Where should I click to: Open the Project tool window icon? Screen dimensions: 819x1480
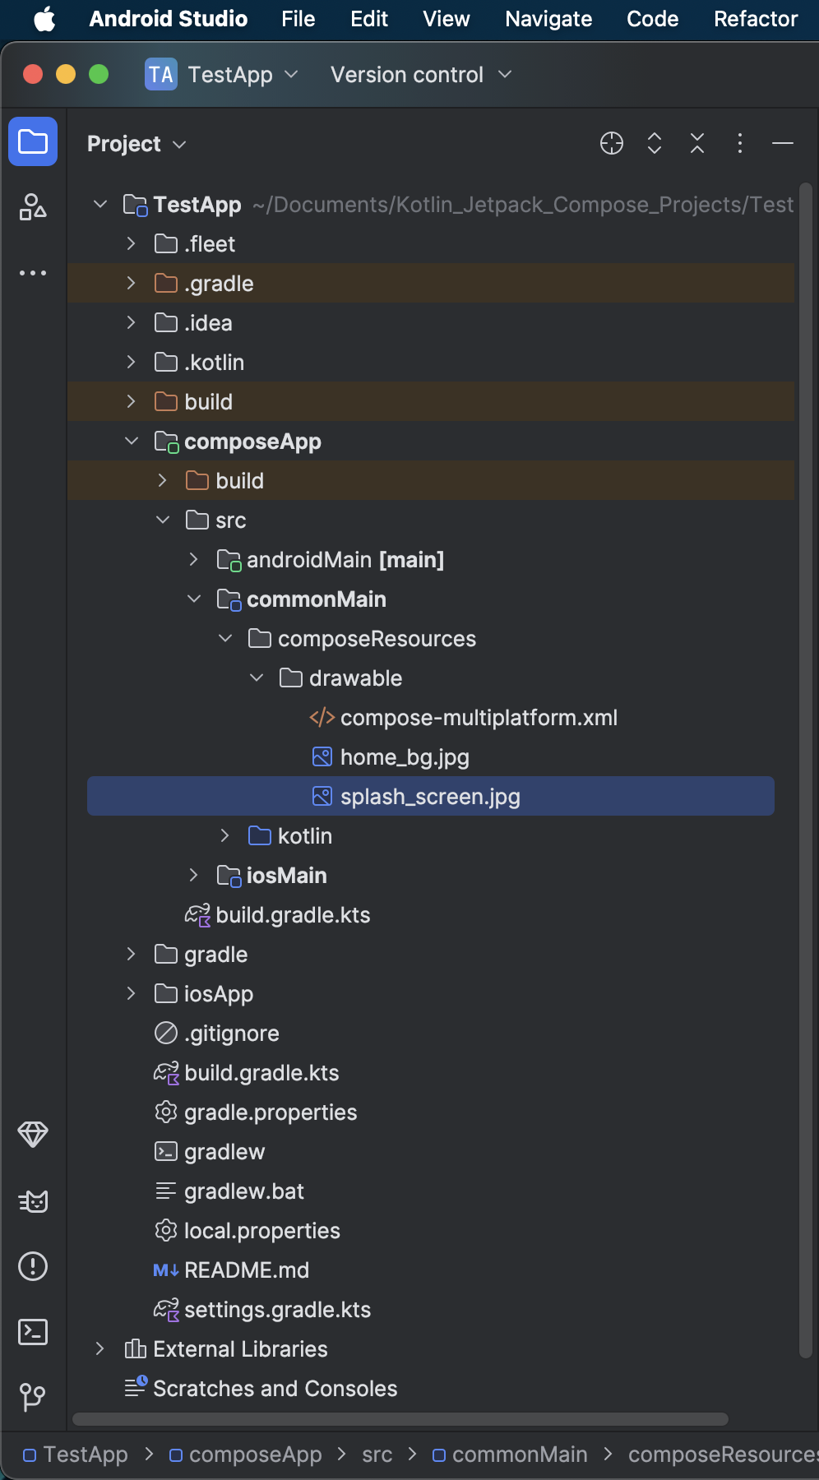click(33, 141)
